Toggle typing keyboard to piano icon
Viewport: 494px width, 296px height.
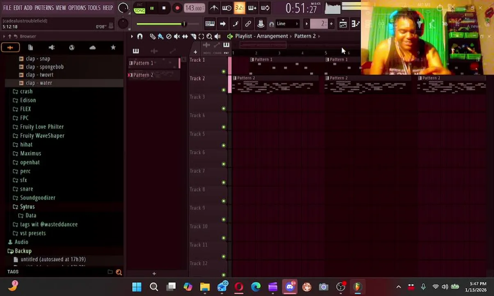(x=210, y=24)
